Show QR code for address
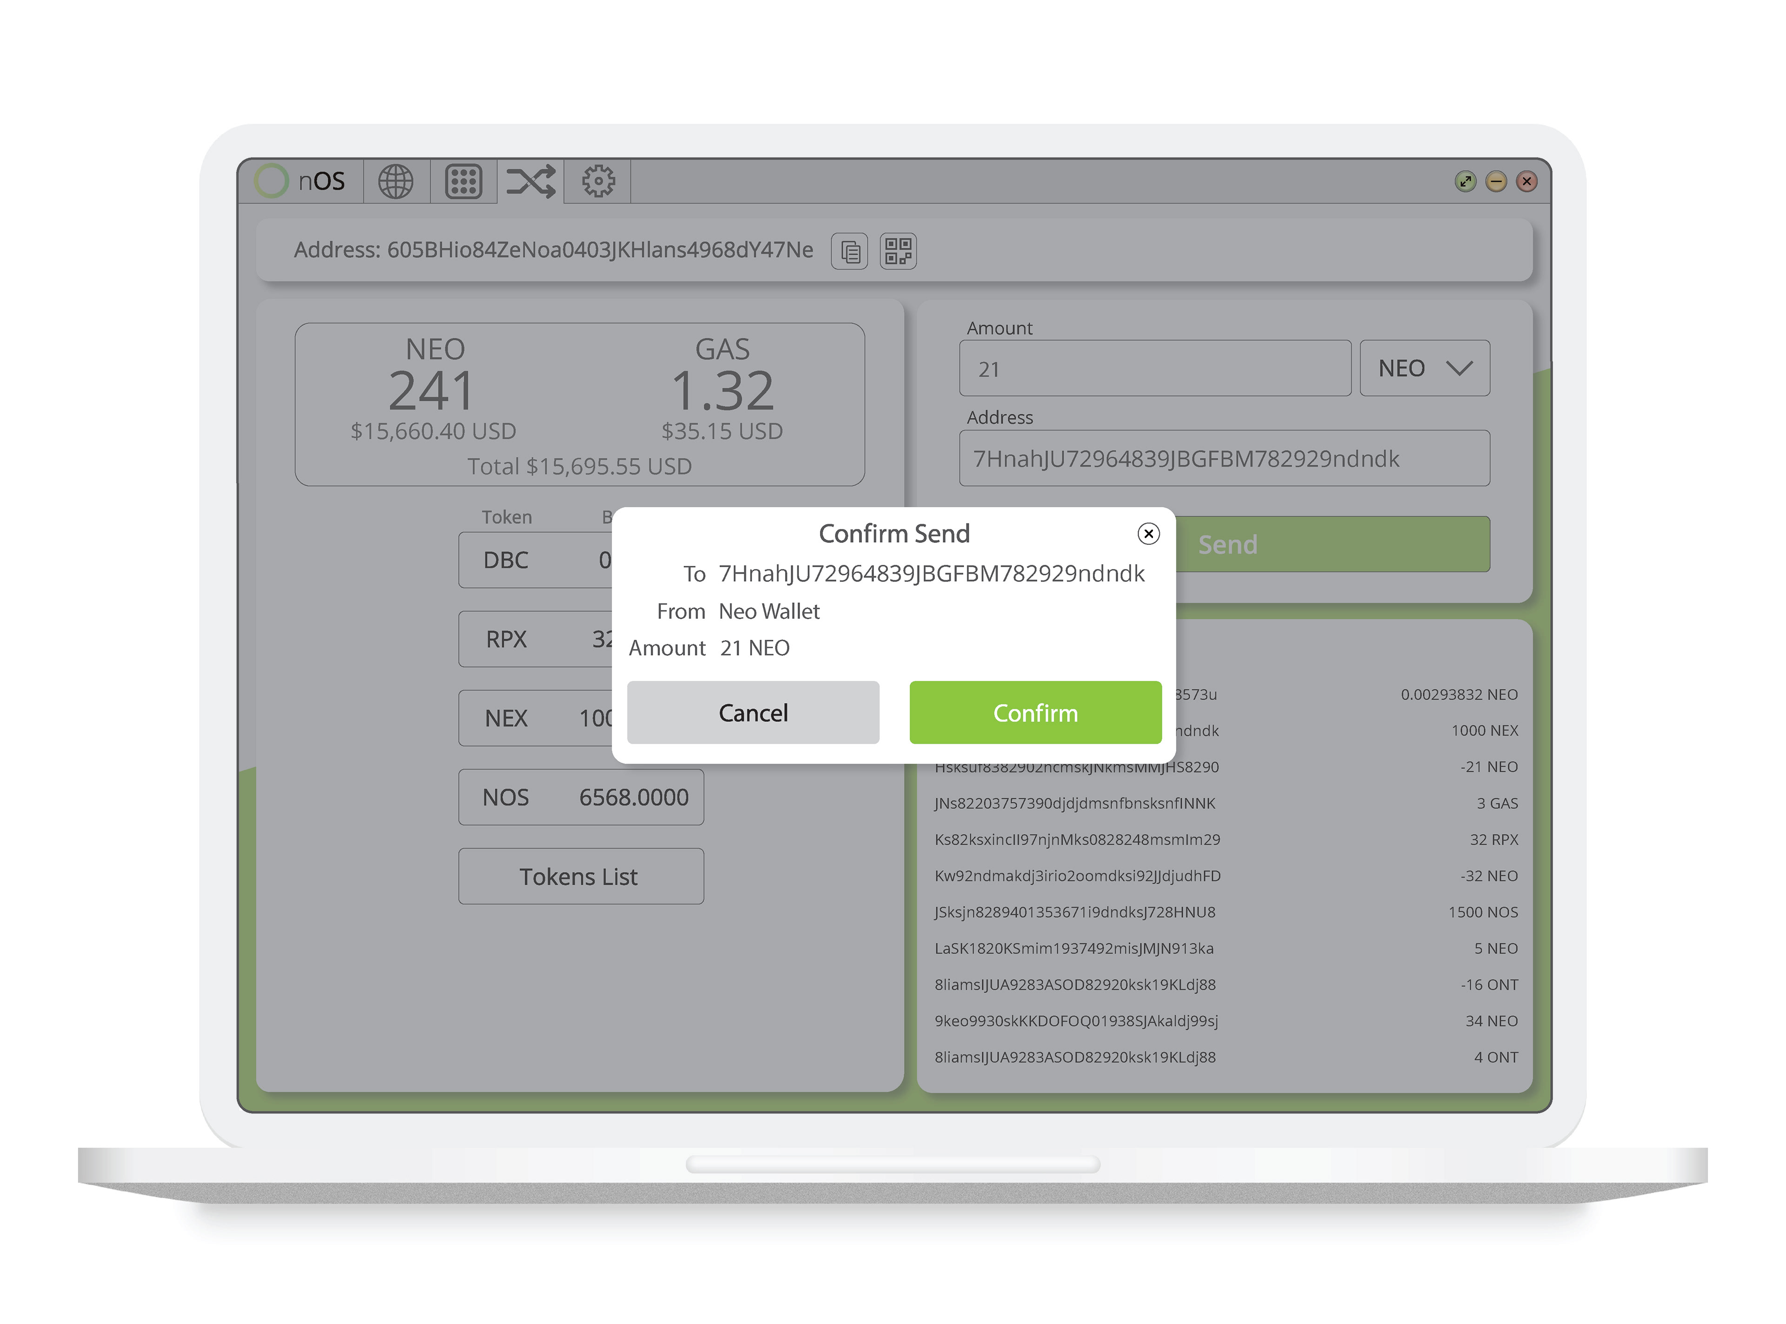 click(x=898, y=251)
